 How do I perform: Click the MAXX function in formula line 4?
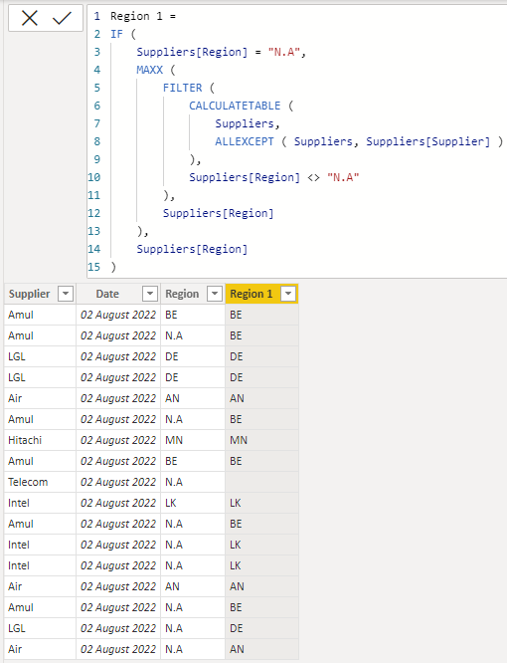(x=149, y=70)
